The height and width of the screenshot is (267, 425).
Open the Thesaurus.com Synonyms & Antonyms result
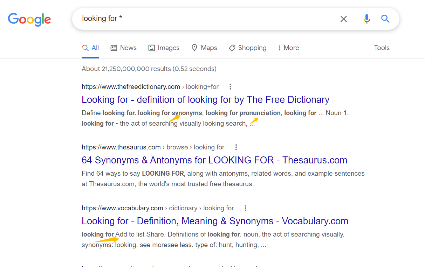214,160
